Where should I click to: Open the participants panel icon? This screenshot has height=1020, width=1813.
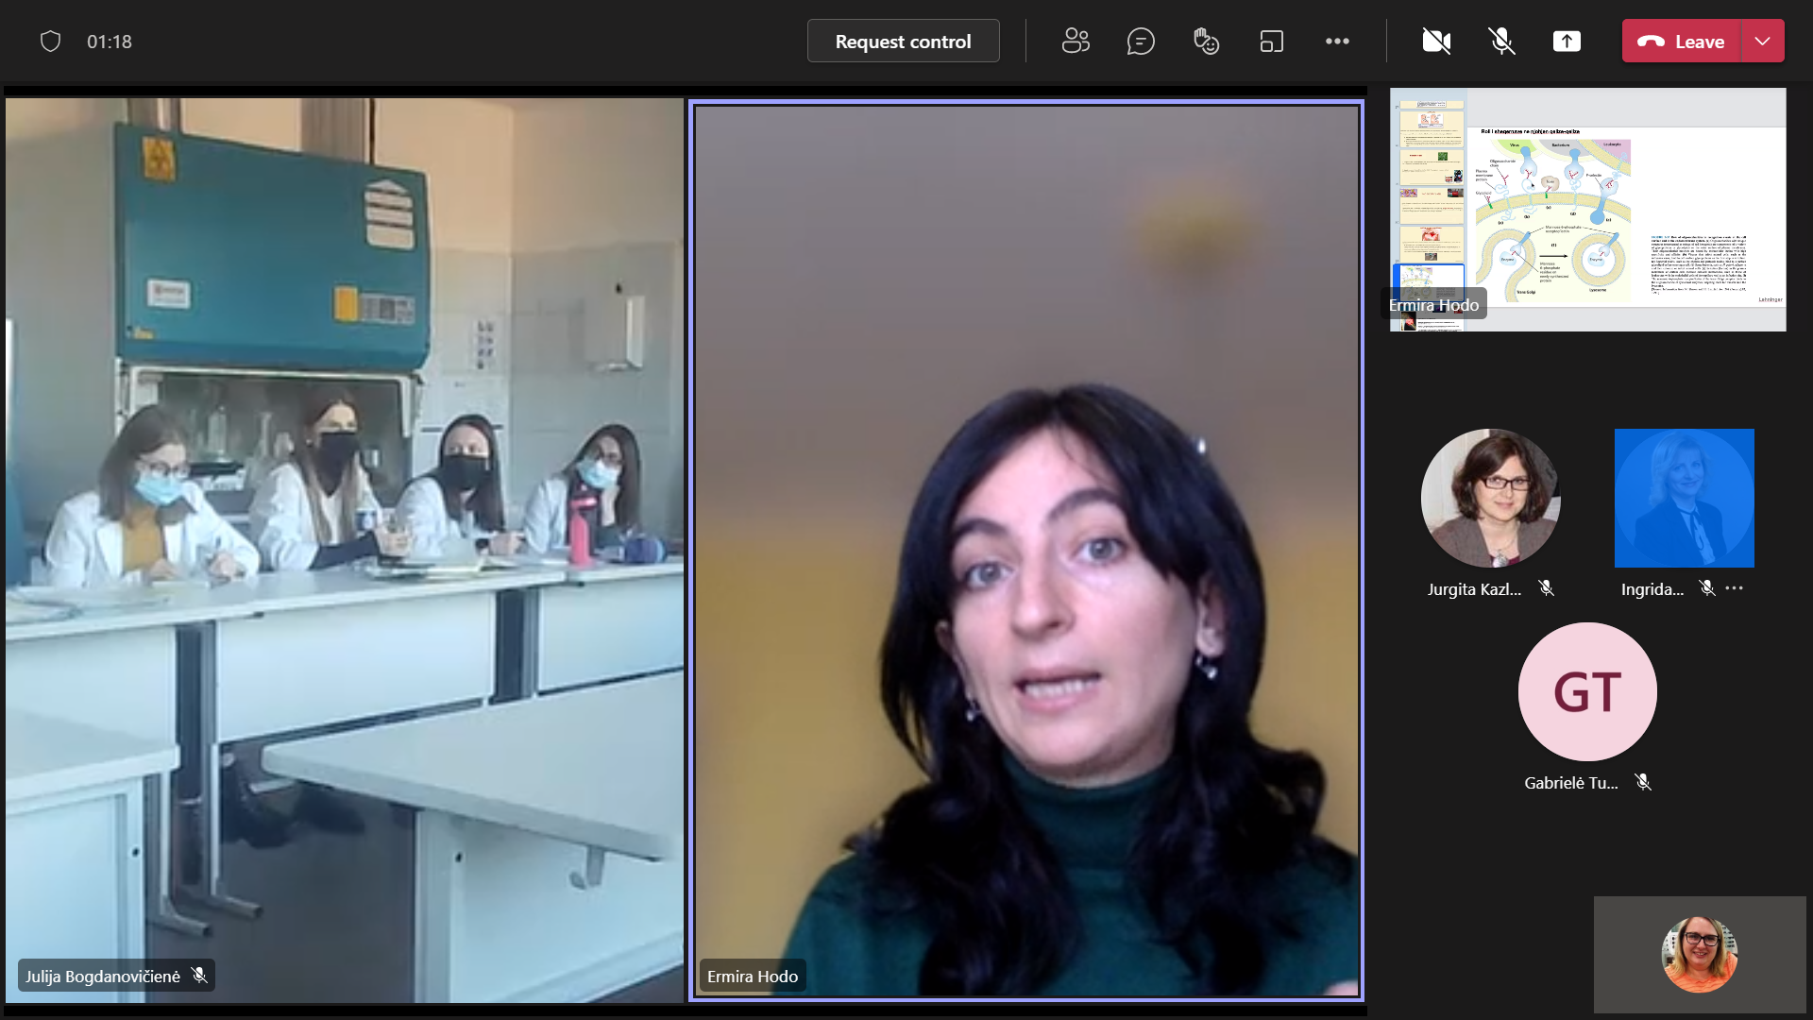(x=1076, y=42)
